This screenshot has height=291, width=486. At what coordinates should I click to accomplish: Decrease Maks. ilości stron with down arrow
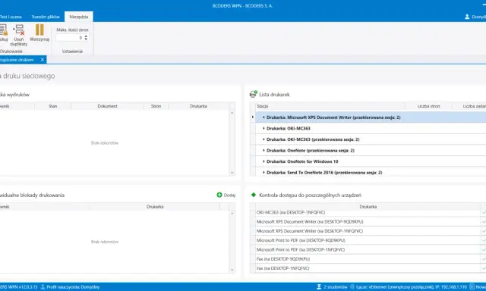pos(86,39)
